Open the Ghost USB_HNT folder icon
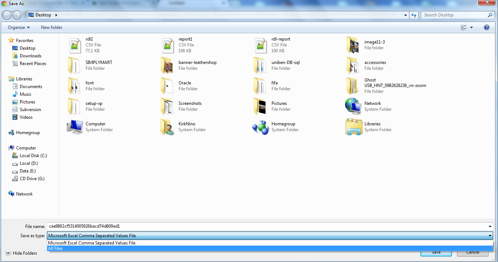This screenshot has width=498, height=262. click(352, 86)
